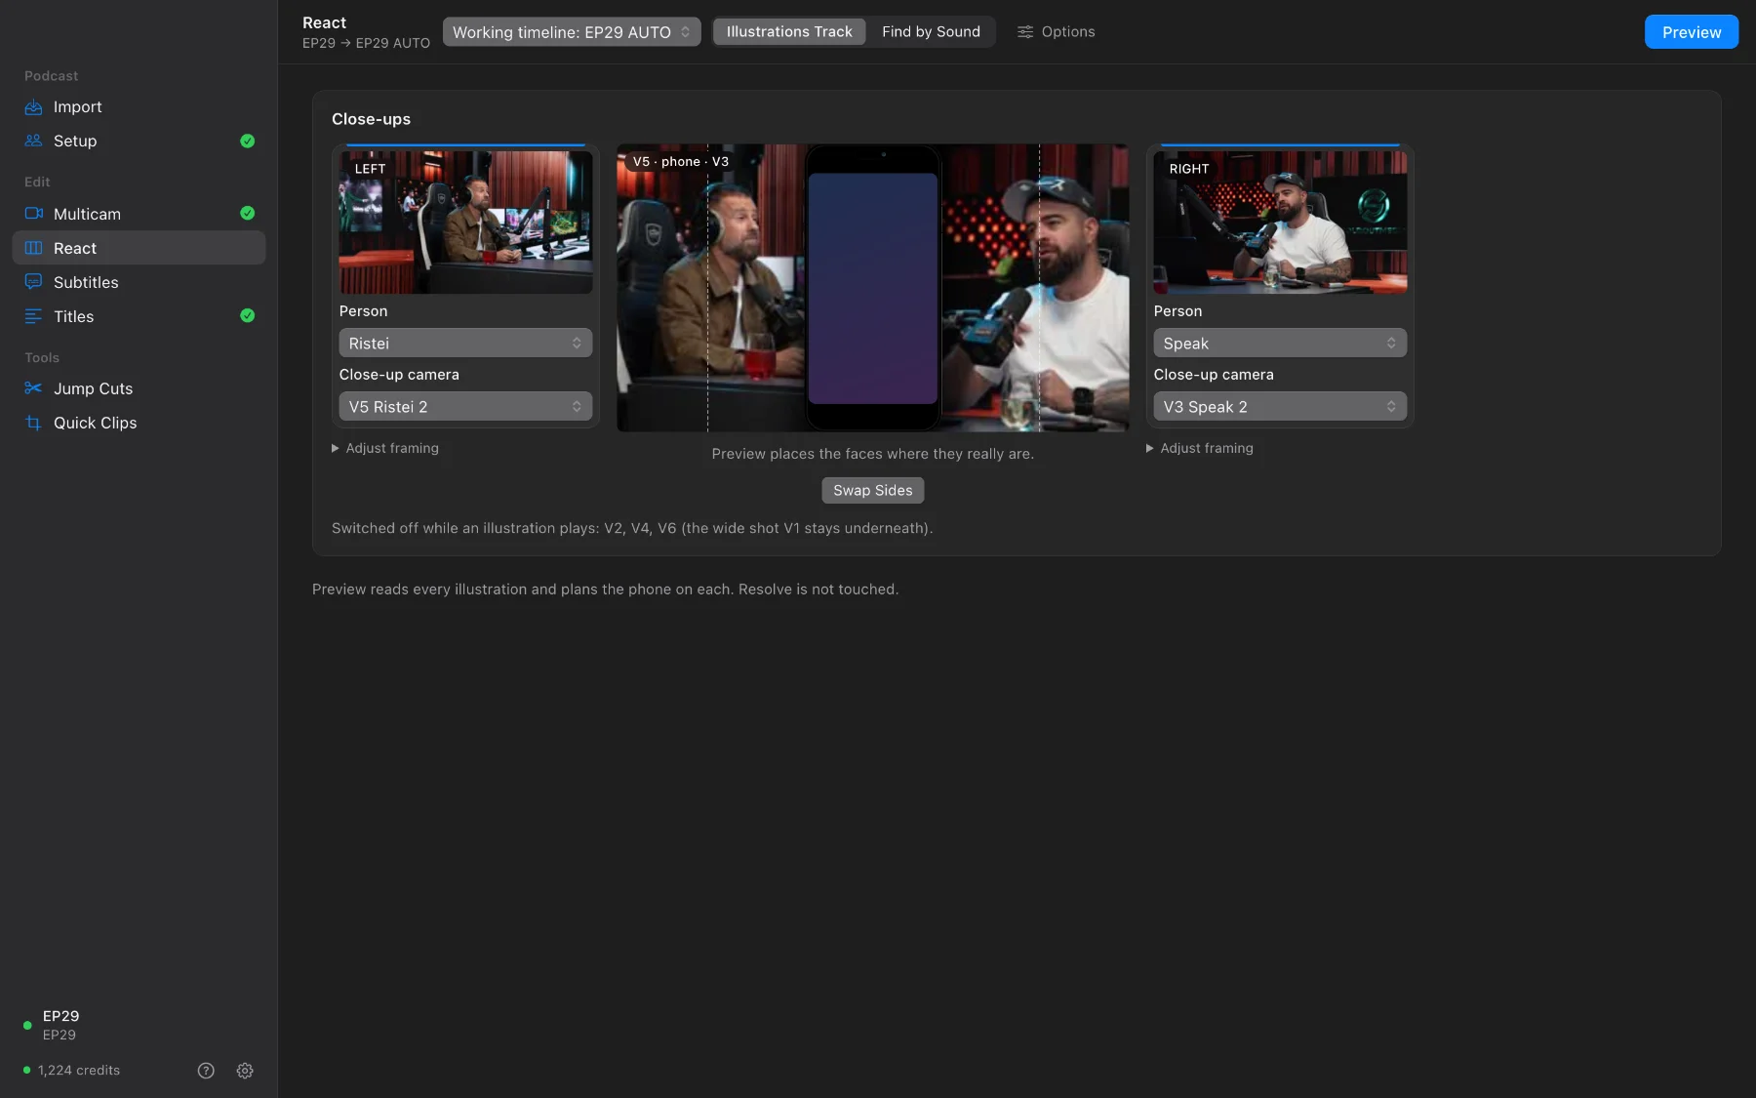This screenshot has height=1098, width=1756.
Task: Click the Subtitles speech bubble icon
Action: click(x=33, y=282)
